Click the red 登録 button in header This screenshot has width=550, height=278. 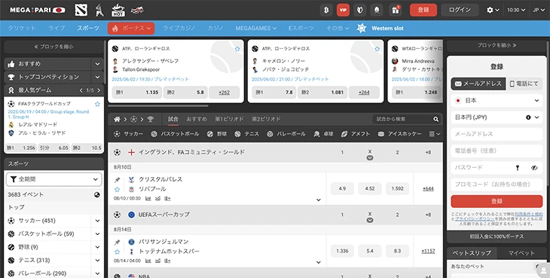coord(423,10)
